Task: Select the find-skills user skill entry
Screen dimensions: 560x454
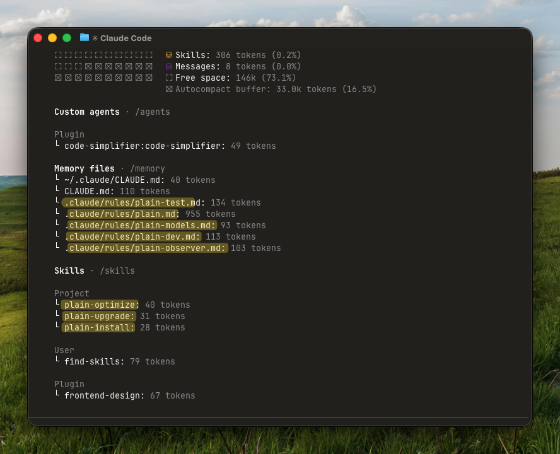Action: (x=94, y=362)
